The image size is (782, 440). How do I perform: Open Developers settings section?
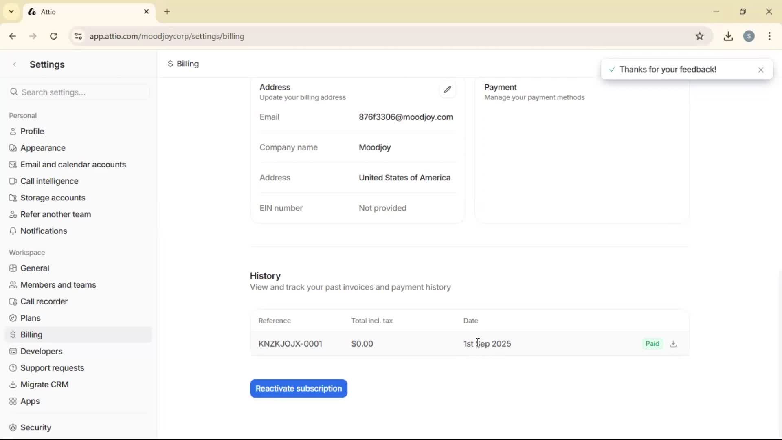(x=41, y=351)
